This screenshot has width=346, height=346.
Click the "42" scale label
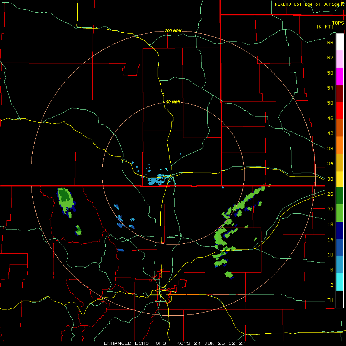[x=330, y=133]
